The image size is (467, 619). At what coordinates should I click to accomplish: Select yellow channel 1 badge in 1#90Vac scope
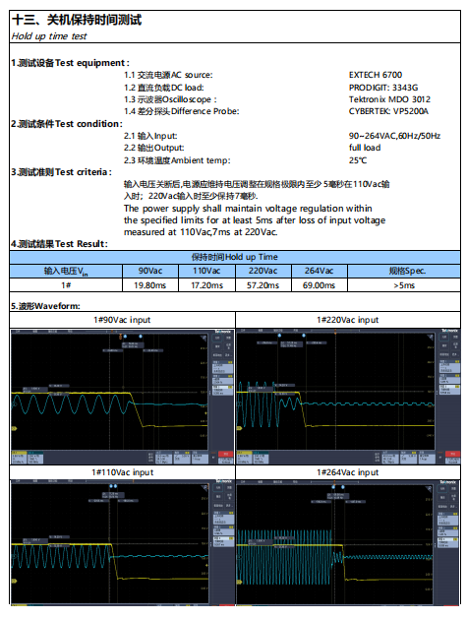click(x=19, y=458)
